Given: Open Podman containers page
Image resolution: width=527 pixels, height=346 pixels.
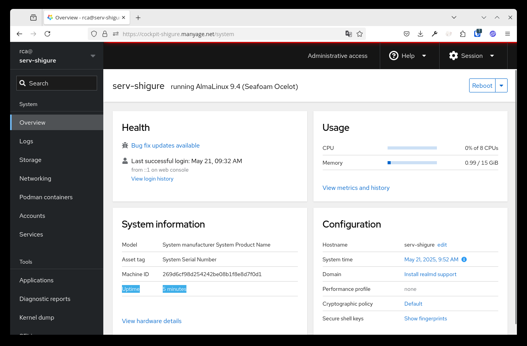Looking at the screenshot, I should pyautogui.click(x=57, y=197).
